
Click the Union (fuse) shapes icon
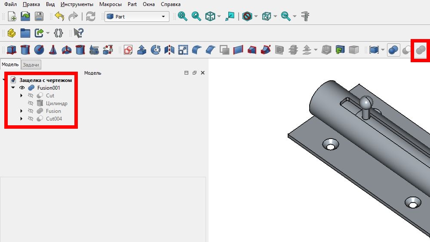coord(421,50)
